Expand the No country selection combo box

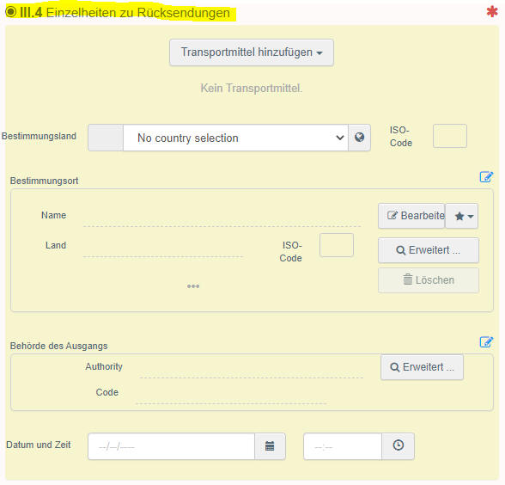(x=235, y=138)
